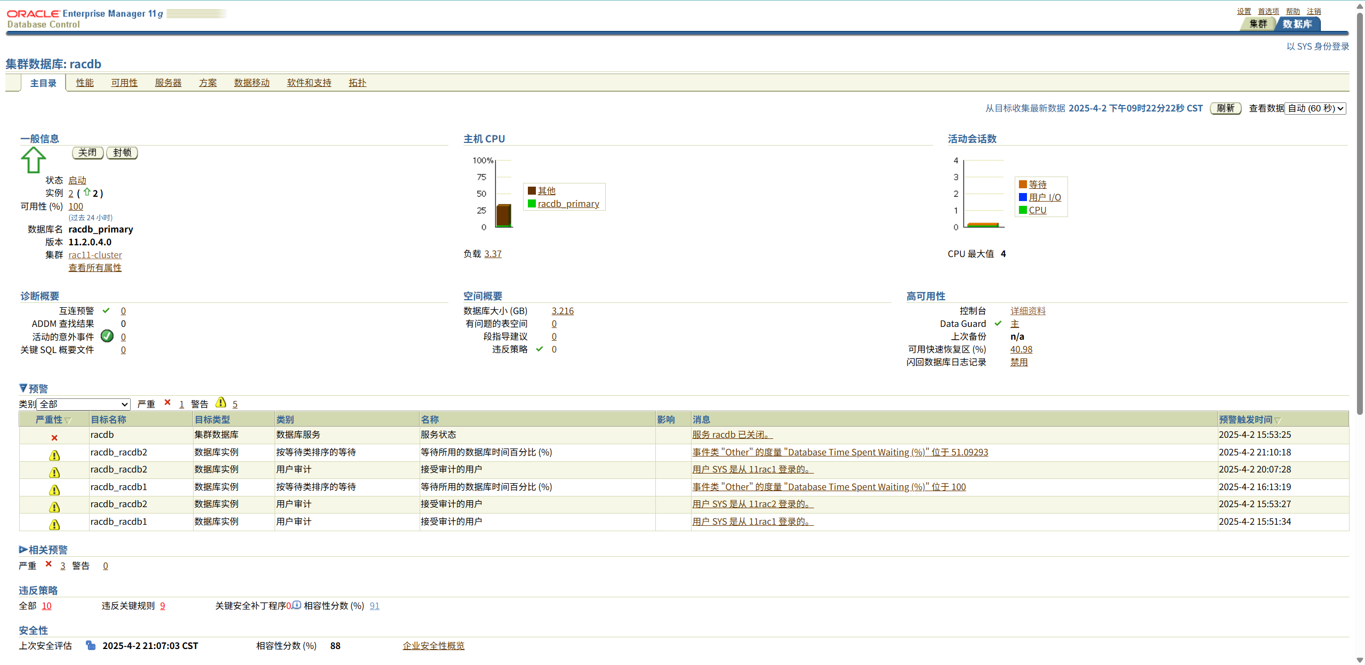Click the brown 其他 legend swatch in CPU chart
The height and width of the screenshot is (665, 1365).
[x=532, y=191]
